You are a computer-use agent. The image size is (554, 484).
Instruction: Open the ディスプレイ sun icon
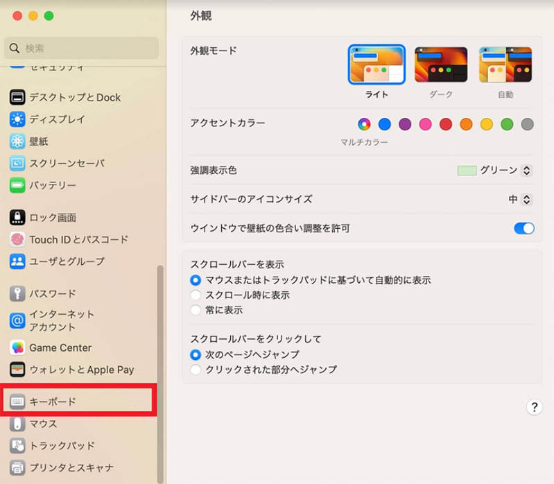click(17, 119)
